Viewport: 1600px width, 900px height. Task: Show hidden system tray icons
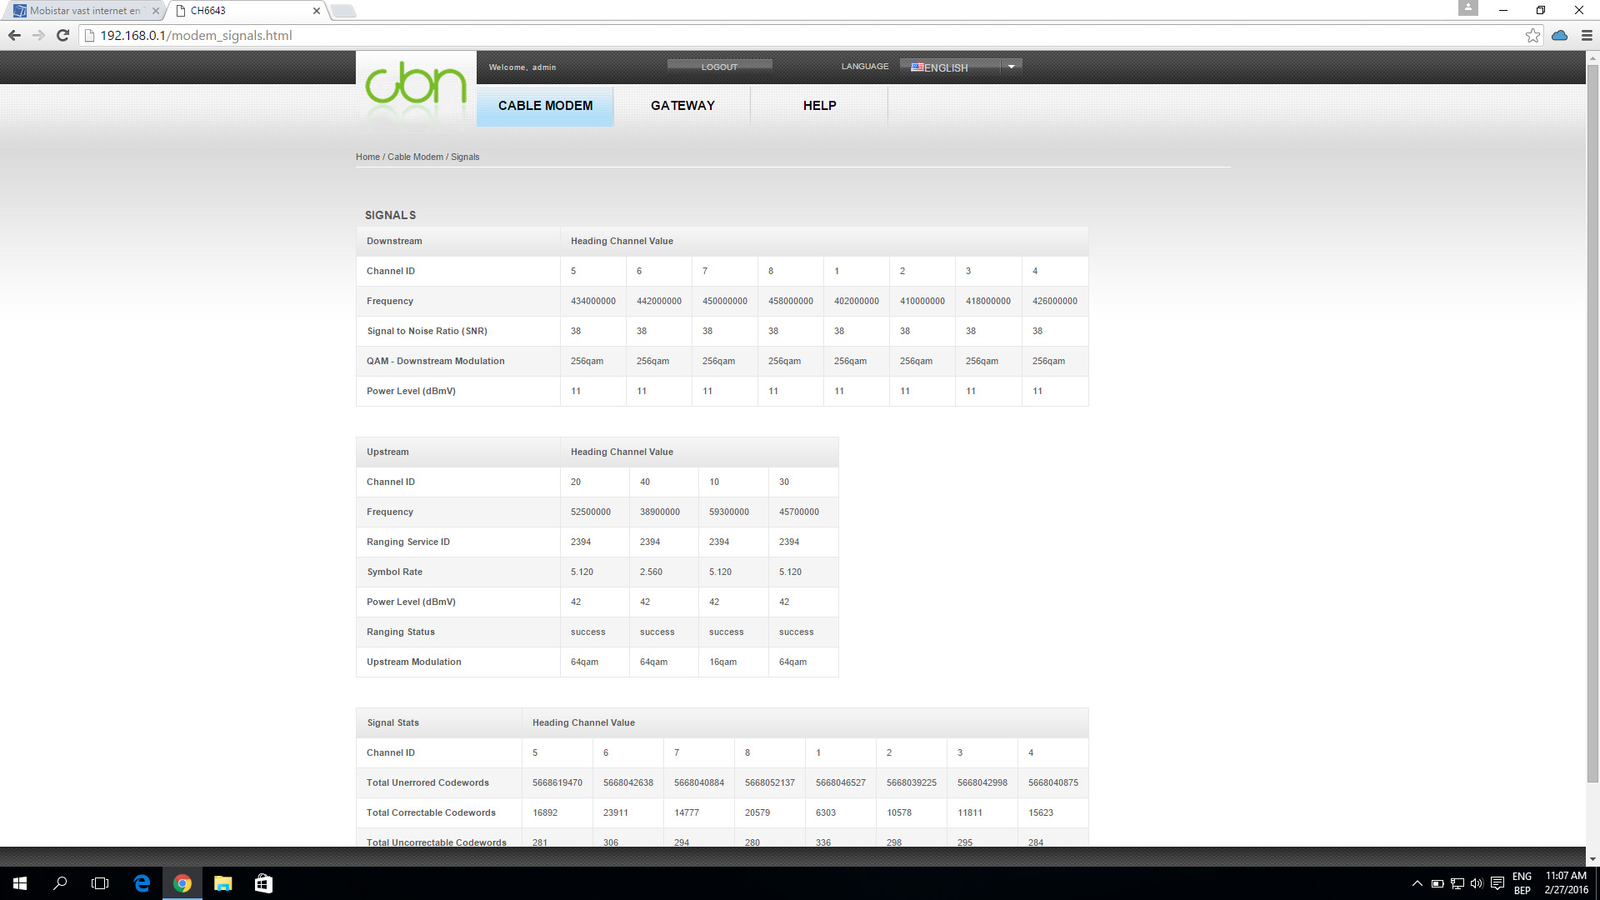pos(1417,883)
